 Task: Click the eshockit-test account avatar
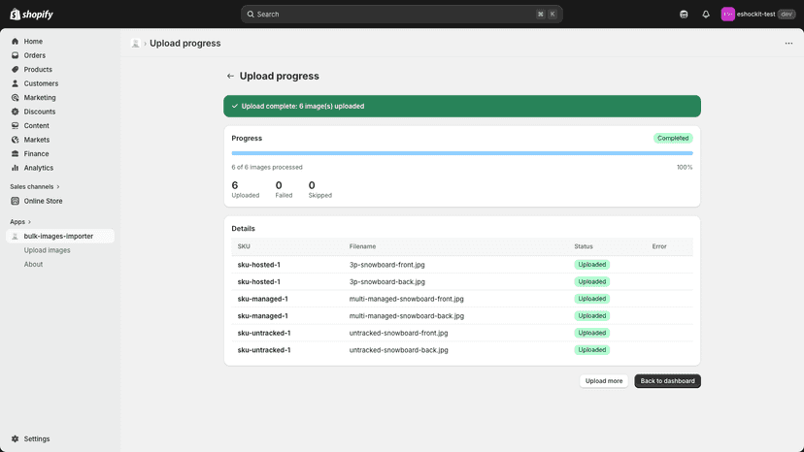(727, 15)
